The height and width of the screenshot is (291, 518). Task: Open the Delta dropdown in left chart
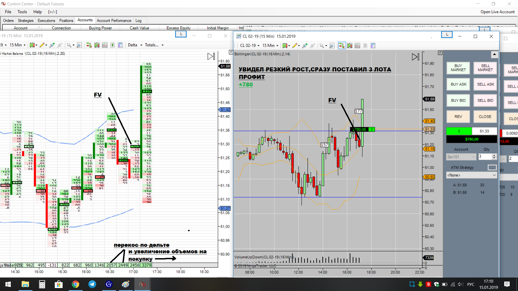coord(135,45)
